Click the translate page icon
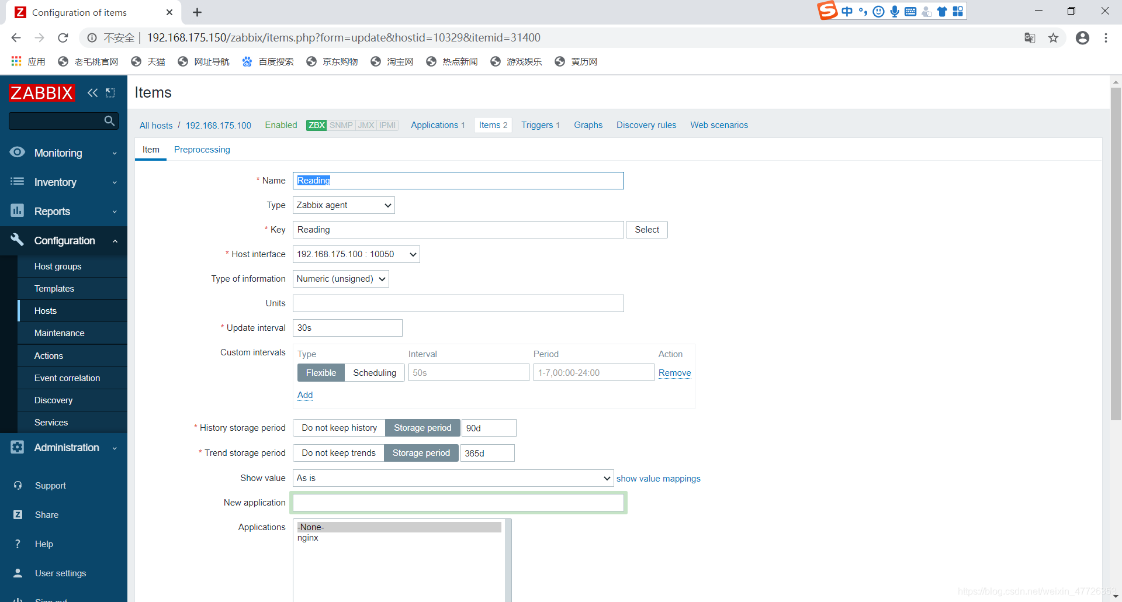The height and width of the screenshot is (602, 1122). (1030, 37)
